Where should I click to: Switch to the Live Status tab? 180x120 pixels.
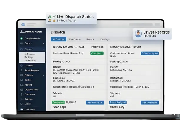tap(75, 39)
